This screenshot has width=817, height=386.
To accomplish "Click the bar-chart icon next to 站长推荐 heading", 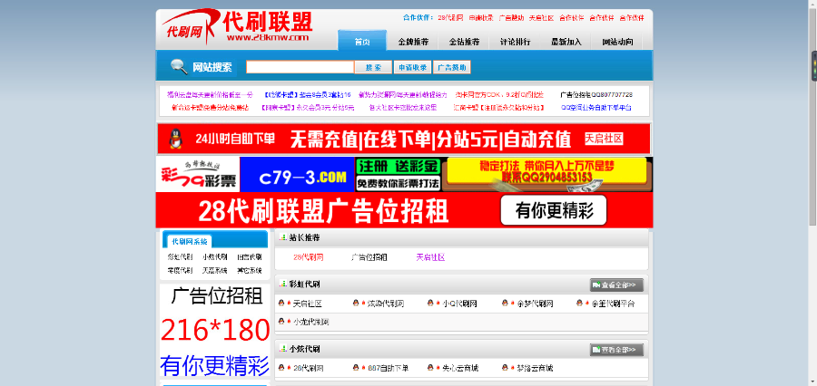I will click(283, 237).
